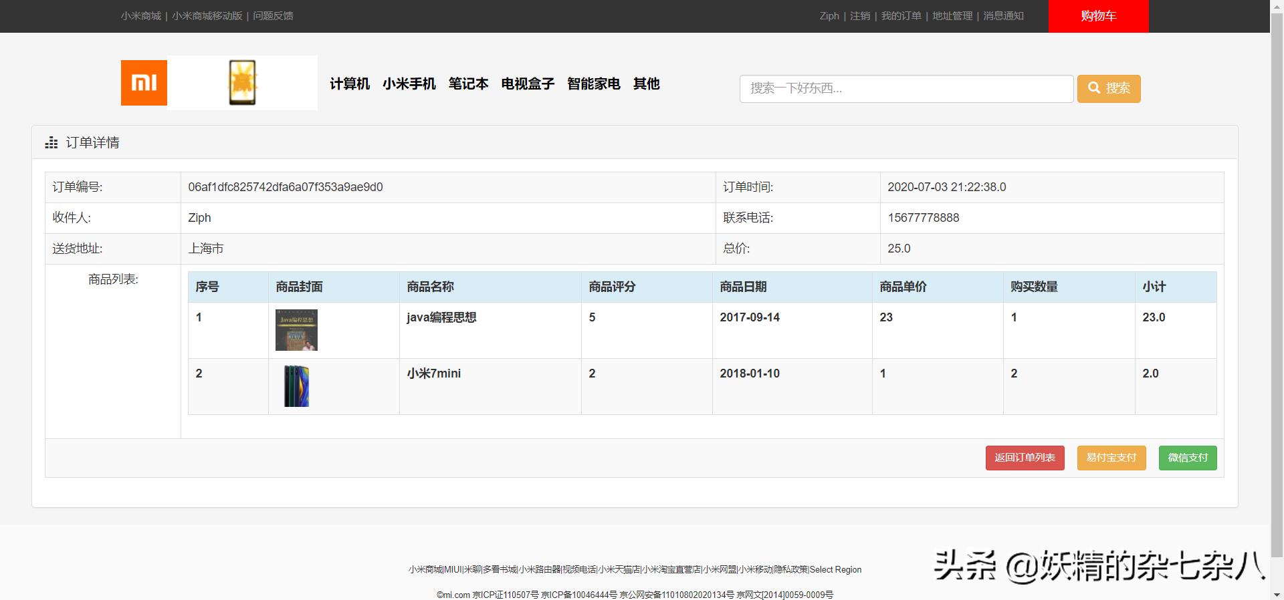Click the product name java编程思想
Screen dimensions: 1284x600
tap(441, 317)
